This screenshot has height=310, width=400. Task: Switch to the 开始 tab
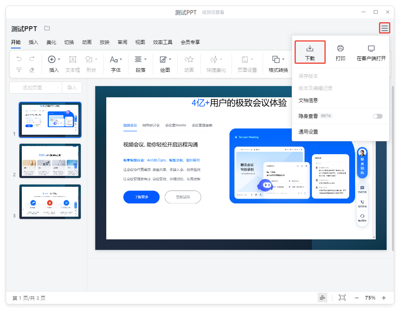[16, 42]
